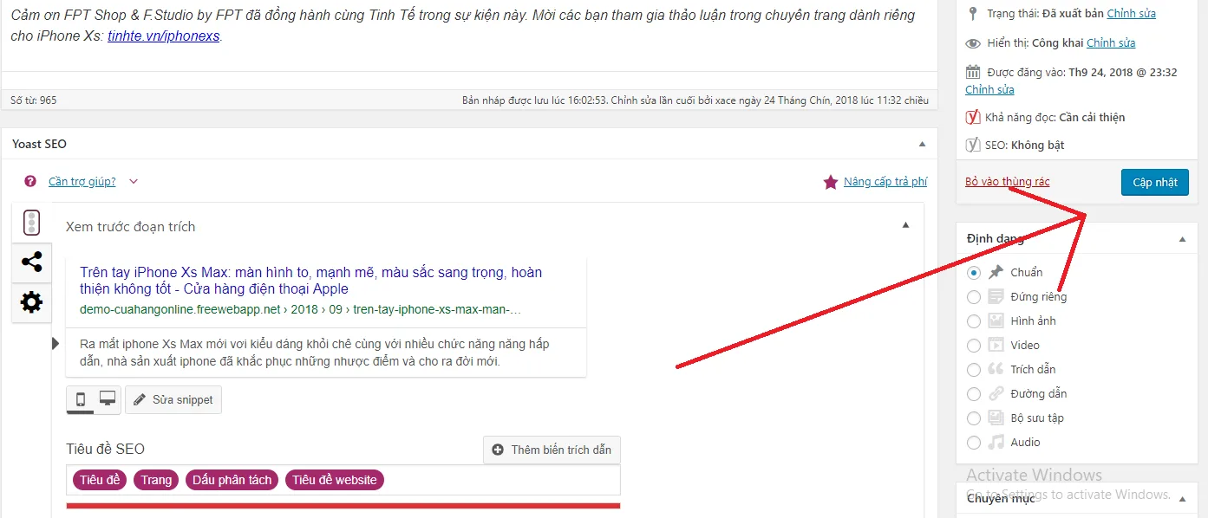Click the Cập nhật update button
The width and height of the screenshot is (1208, 518).
pos(1155,182)
